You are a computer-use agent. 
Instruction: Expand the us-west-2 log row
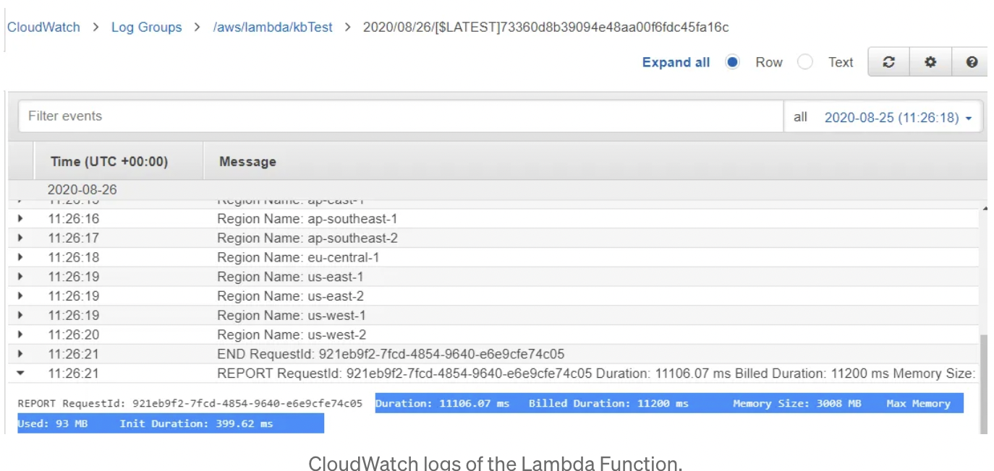coord(20,334)
